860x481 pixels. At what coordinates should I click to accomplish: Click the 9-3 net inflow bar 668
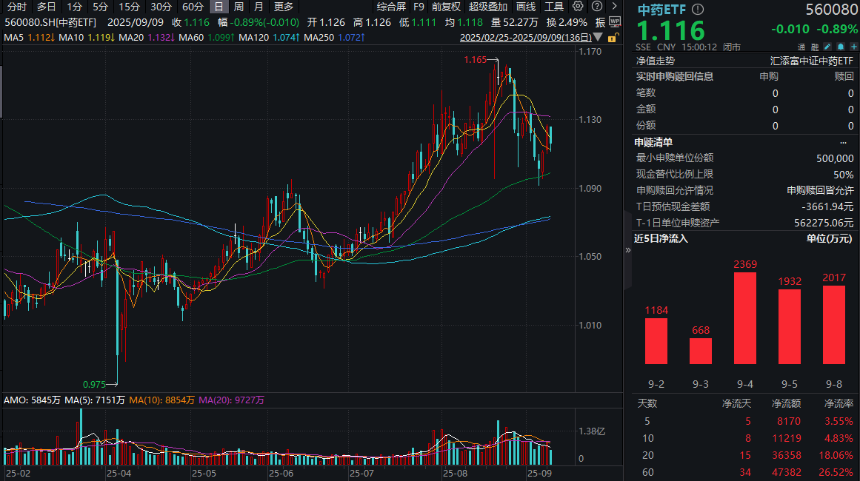[701, 351]
